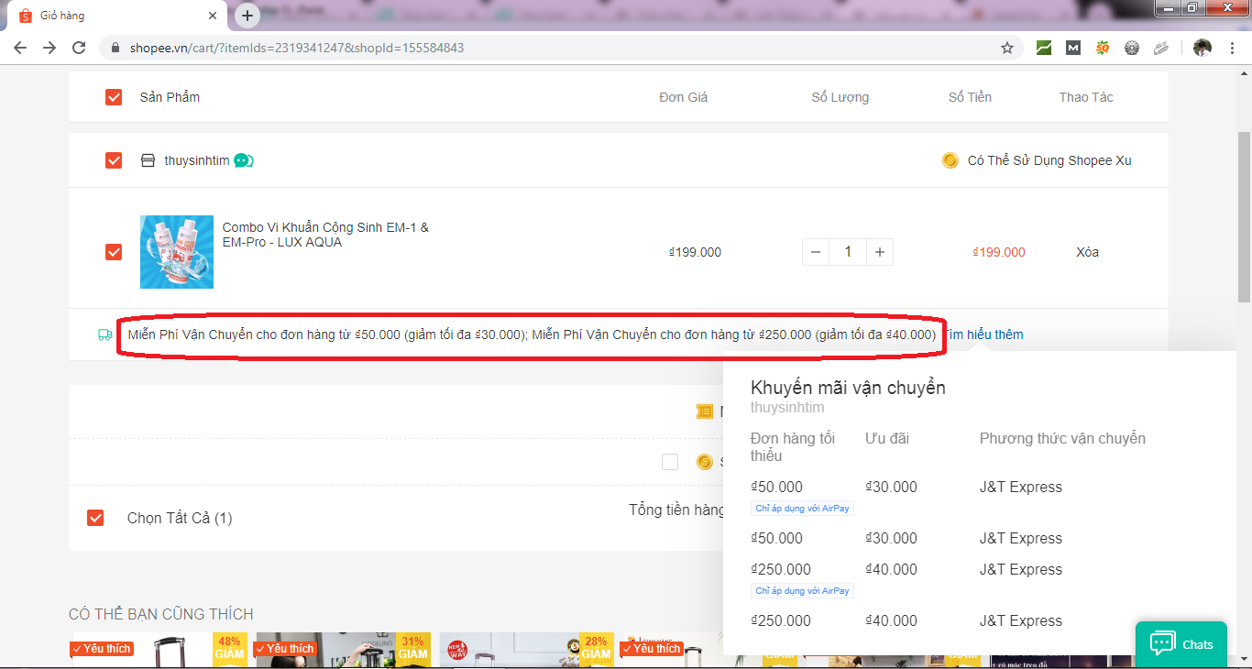Open the Chrome three-dot menu
Viewport: 1252px width, 669px height.
(x=1232, y=48)
